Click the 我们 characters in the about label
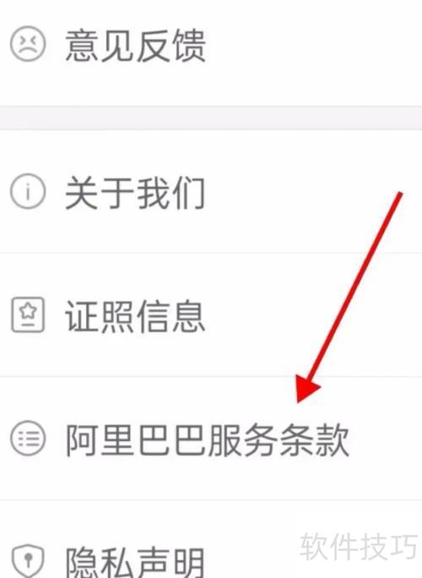 [x=170, y=193]
